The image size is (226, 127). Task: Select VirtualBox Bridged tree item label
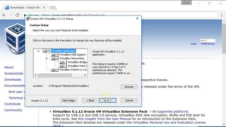pos(77,62)
